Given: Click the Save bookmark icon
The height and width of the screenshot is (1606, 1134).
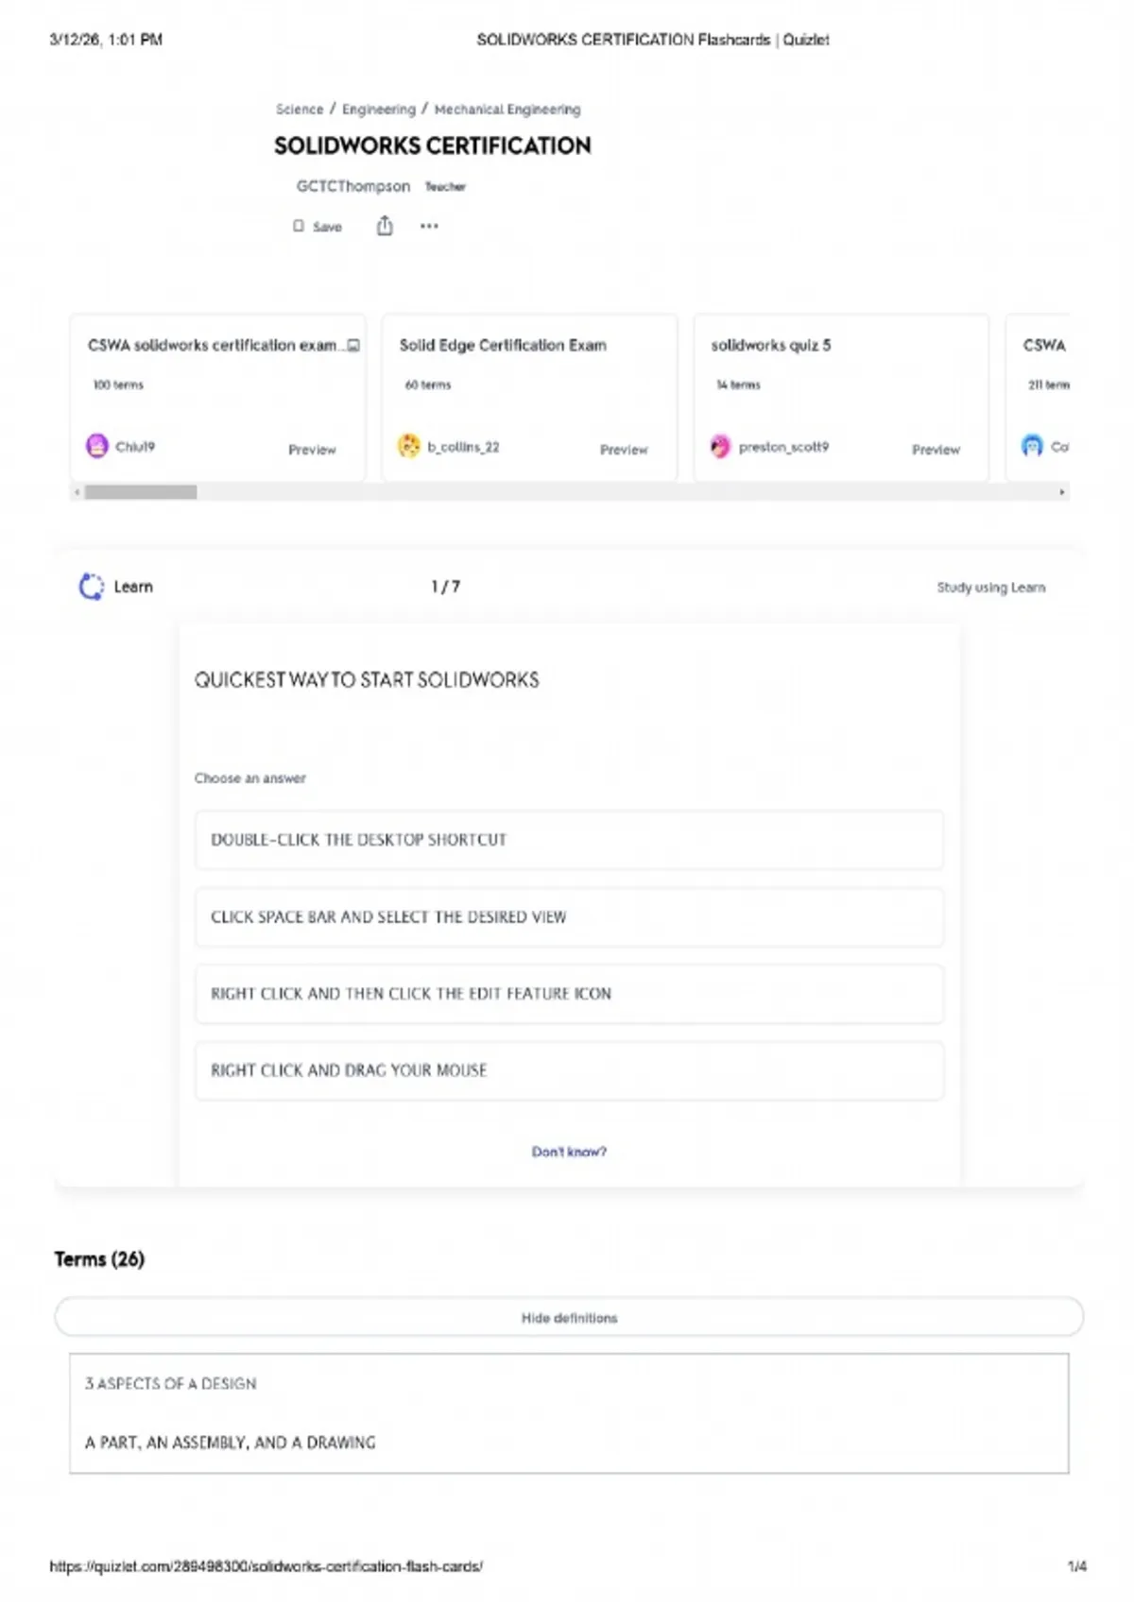Looking at the screenshot, I should pyautogui.click(x=299, y=227).
